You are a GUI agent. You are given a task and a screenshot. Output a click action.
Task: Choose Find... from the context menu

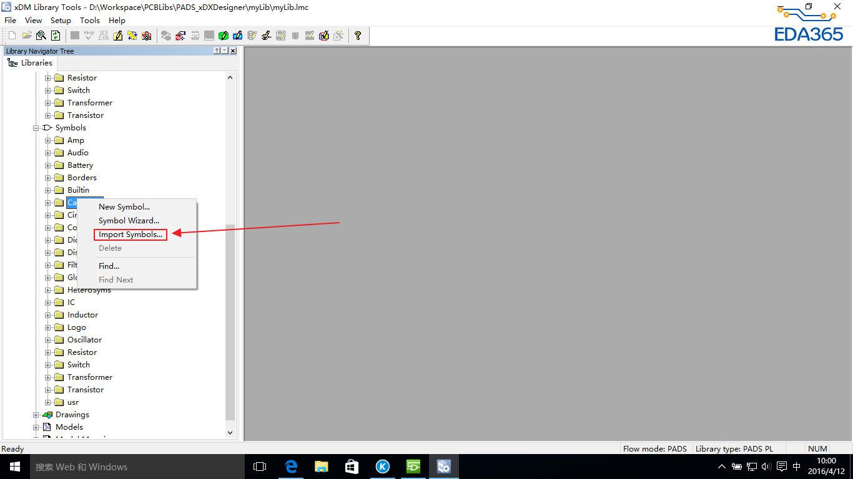click(x=109, y=266)
